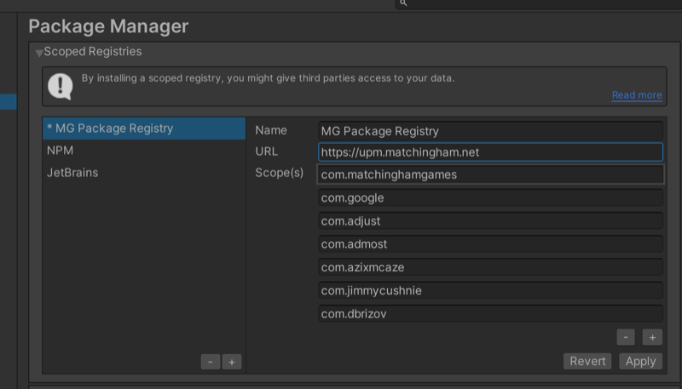Click the search magnifier icon
The height and width of the screenshot is (389, 682).
click(x=403, y=3)
